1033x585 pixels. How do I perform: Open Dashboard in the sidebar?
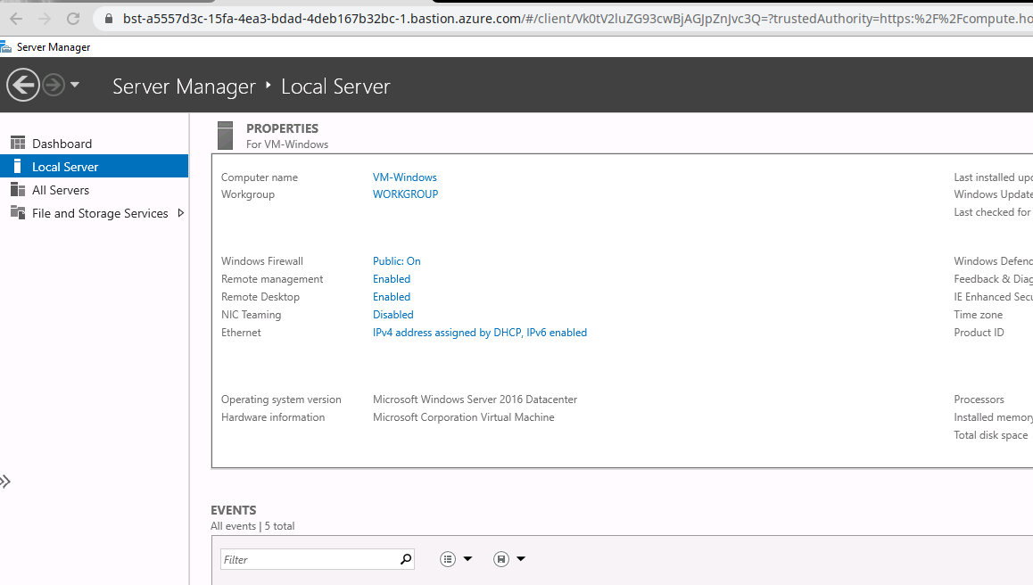point(62,144)
